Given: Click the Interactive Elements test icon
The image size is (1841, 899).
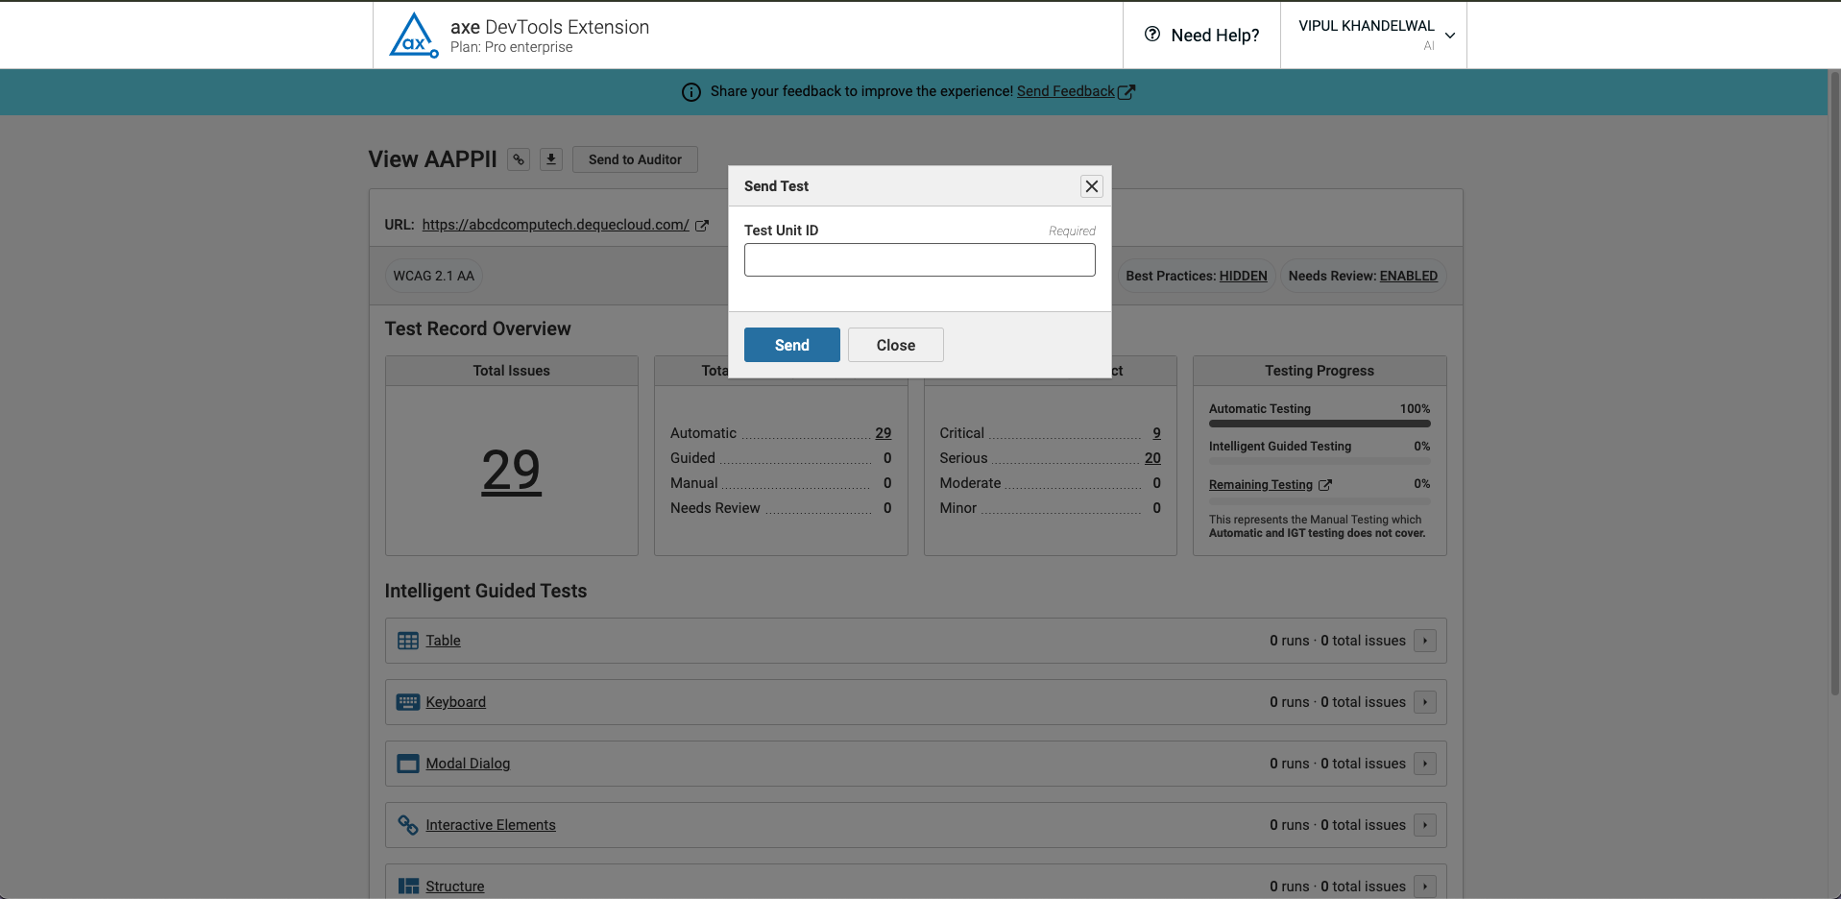Looking at the screenshot, I should pyautogui.click(x=408, y=825).
